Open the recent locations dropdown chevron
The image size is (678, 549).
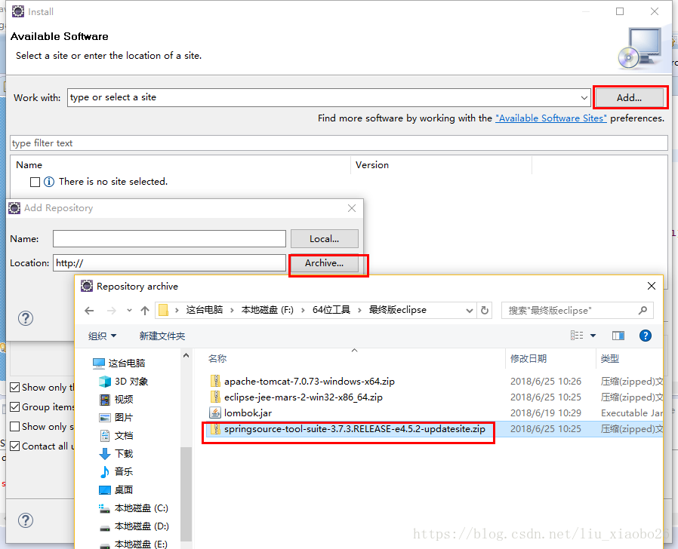(x=129, y=311)
